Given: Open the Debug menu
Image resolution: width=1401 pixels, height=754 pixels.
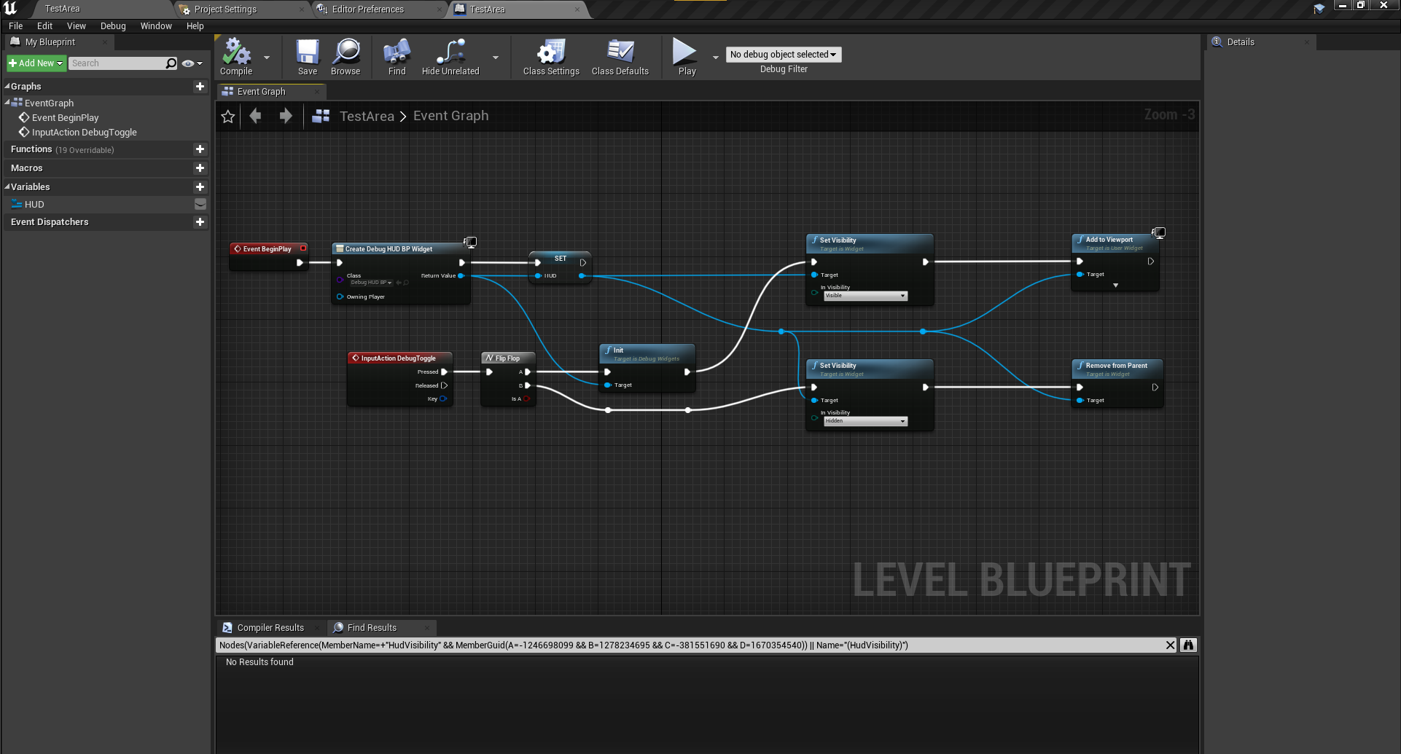Looking at the screenshot, I should pyautogui.click(x=113, y=26).
